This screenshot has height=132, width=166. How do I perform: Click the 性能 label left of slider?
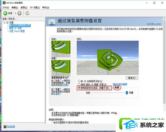click(x=88, y=93)
